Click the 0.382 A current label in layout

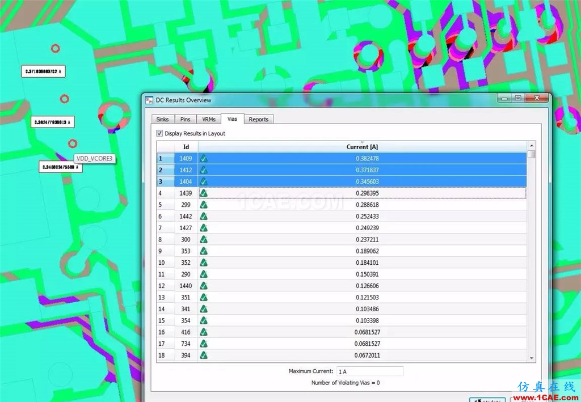[x=52, y=122]
